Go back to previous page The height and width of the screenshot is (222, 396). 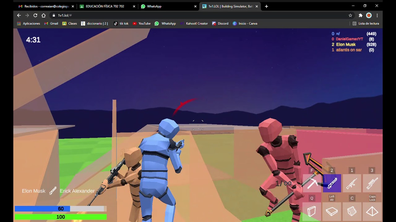(x=19, y=15)
